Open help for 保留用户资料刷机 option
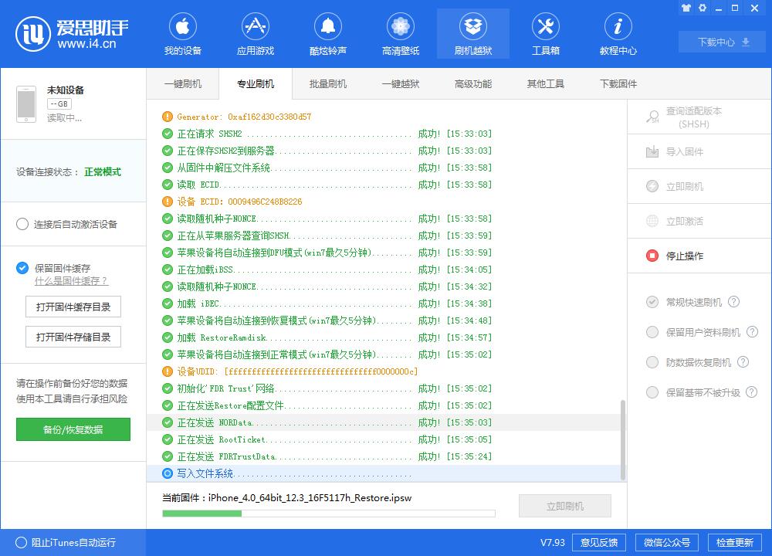 [x=752, y=332]
